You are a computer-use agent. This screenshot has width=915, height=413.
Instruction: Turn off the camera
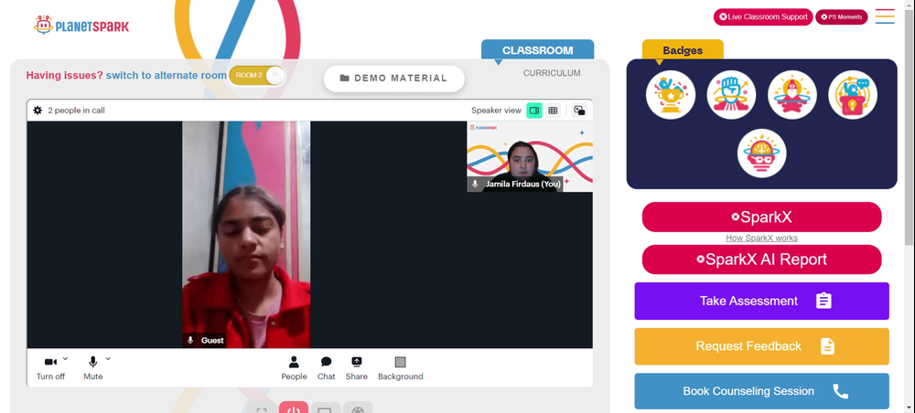click(50, 368)
